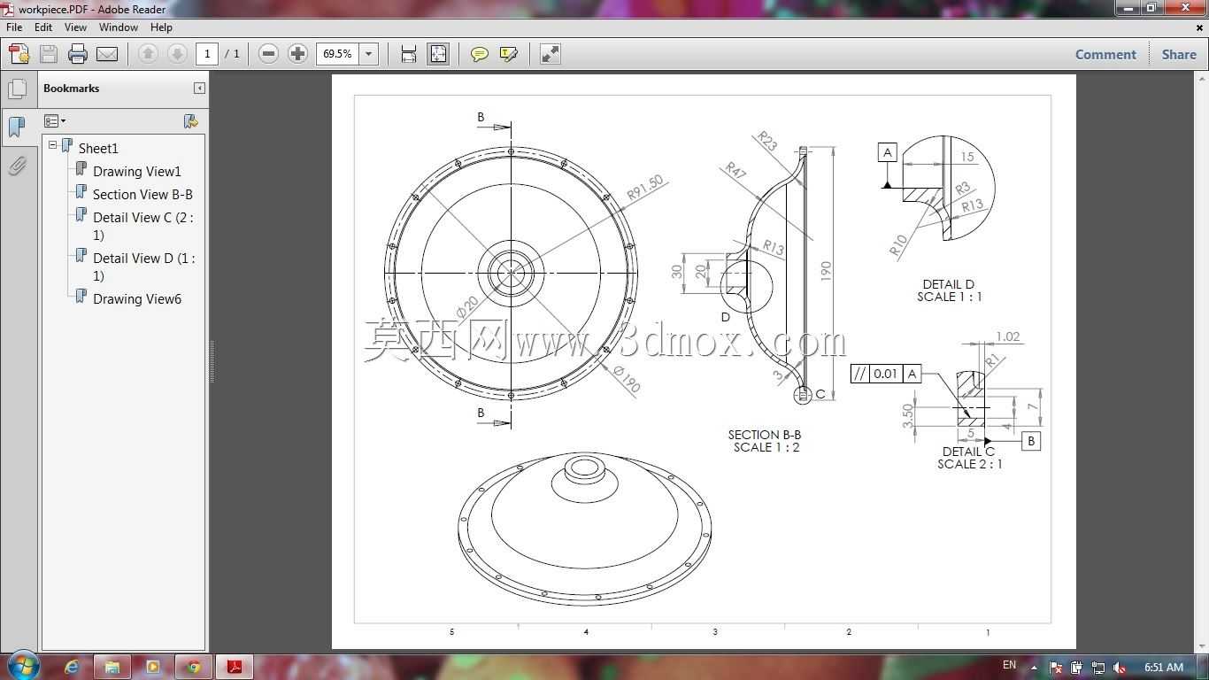This screenshot has width=1209, height=680.
Task: Switch to Read Mode with arrows icon
Action: (x=550, y=54)
